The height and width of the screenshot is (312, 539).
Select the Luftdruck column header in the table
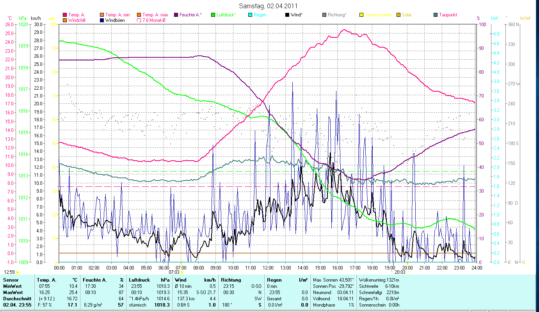click(x=139, y=280)
